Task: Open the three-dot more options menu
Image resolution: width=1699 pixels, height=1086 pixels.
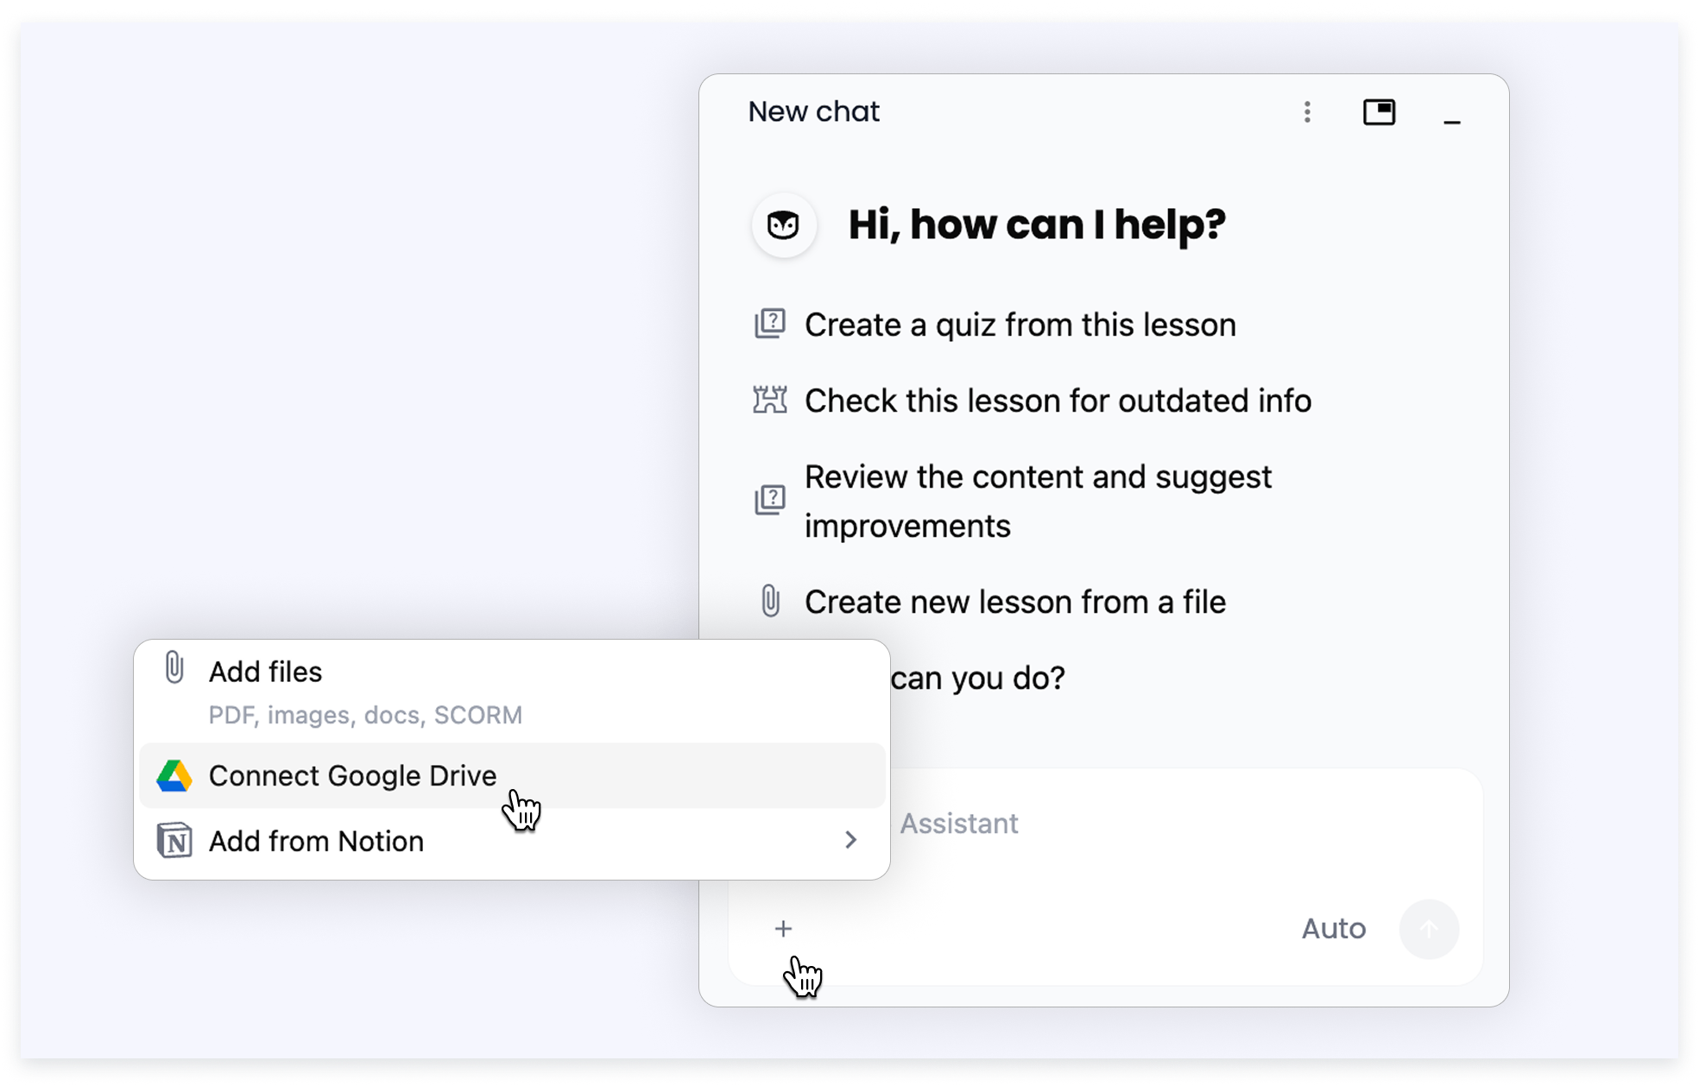Action: click(x=1307, y=112)
